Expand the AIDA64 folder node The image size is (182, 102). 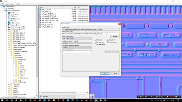[x=9, y=31]
